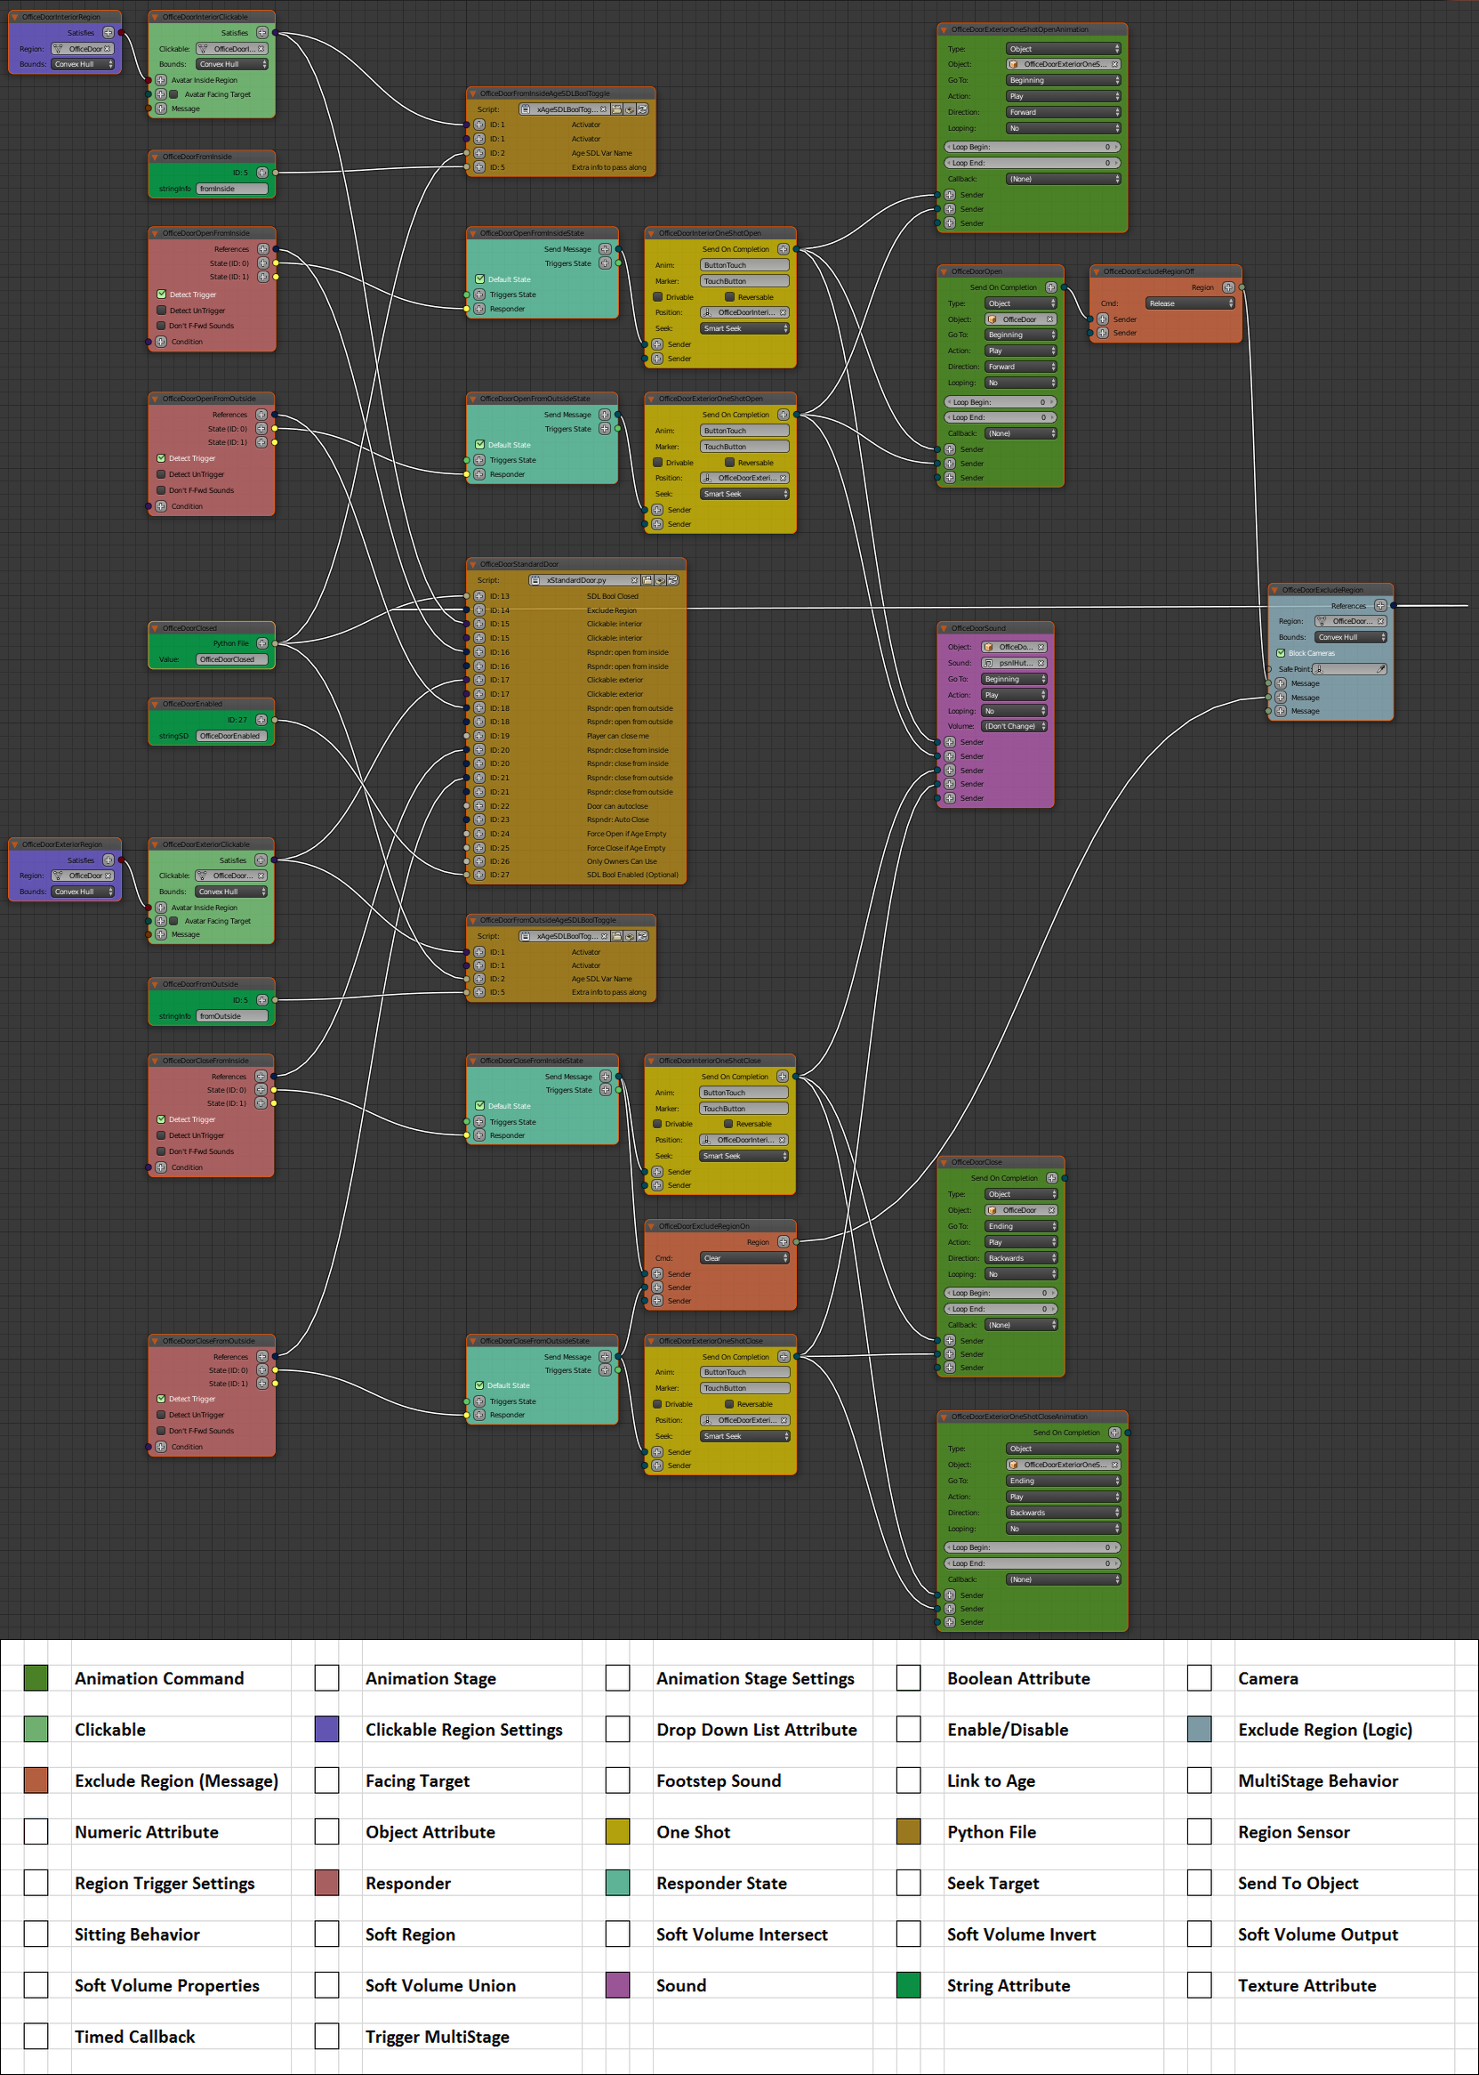
Task: Open file browser icon in OfficeDoorFromInsideAgeSDLBoolToggle script row
Action: point(616,109)
